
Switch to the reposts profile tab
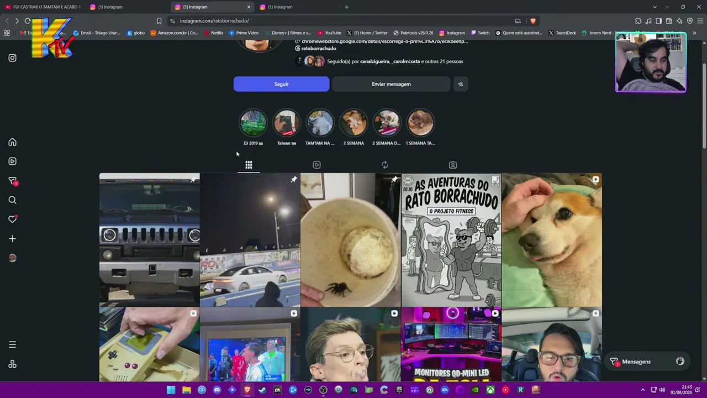click(x=385, y=165)
